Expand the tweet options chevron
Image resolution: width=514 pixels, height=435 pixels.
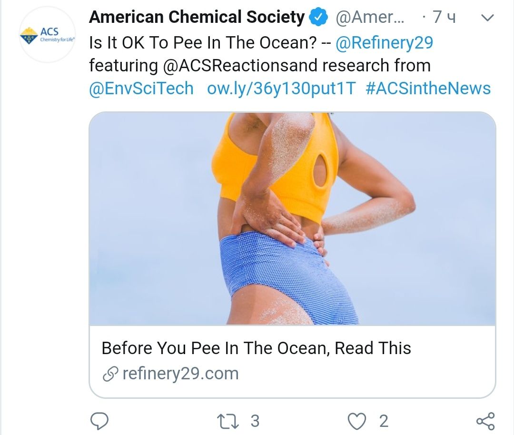[487, 18]
